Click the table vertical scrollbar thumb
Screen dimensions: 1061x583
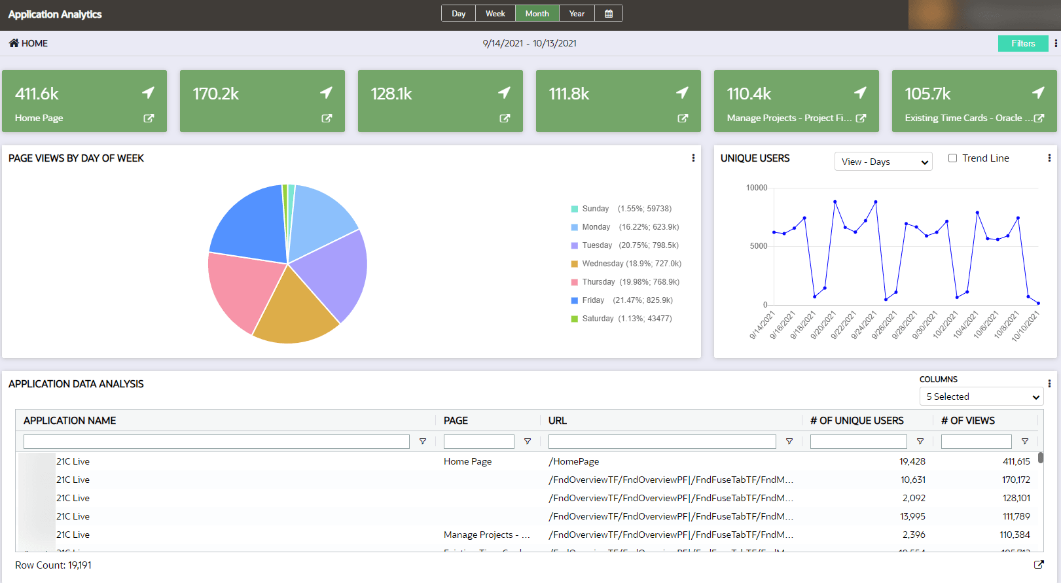click(x=1041, y=458)
